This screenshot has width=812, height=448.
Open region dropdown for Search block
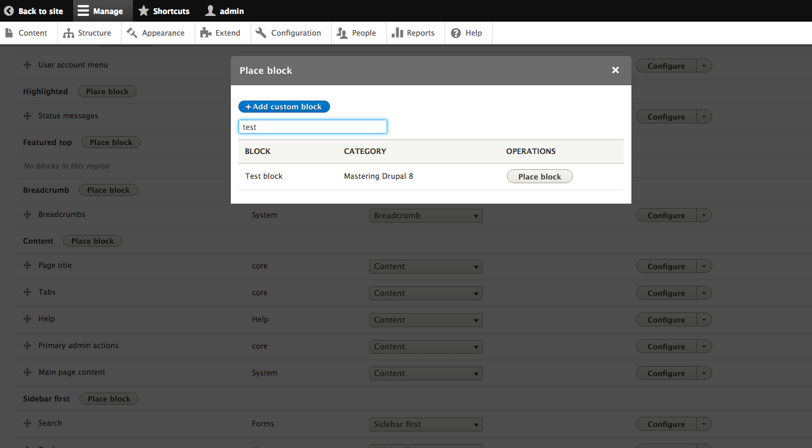click(425, 424)
